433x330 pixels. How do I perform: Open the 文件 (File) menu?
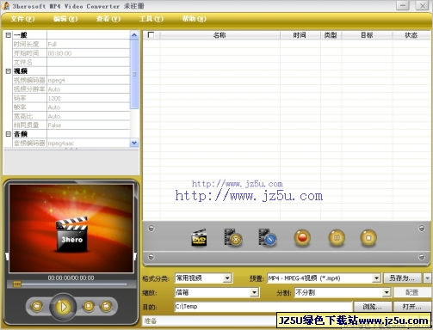pyautogui.click(x=22, y=19)
